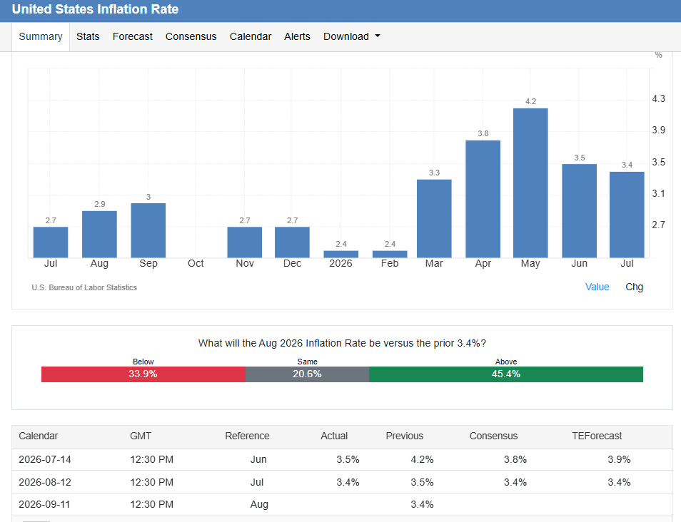Click the U.S. Bureau of Labor Statistics source

coord(84,287)
